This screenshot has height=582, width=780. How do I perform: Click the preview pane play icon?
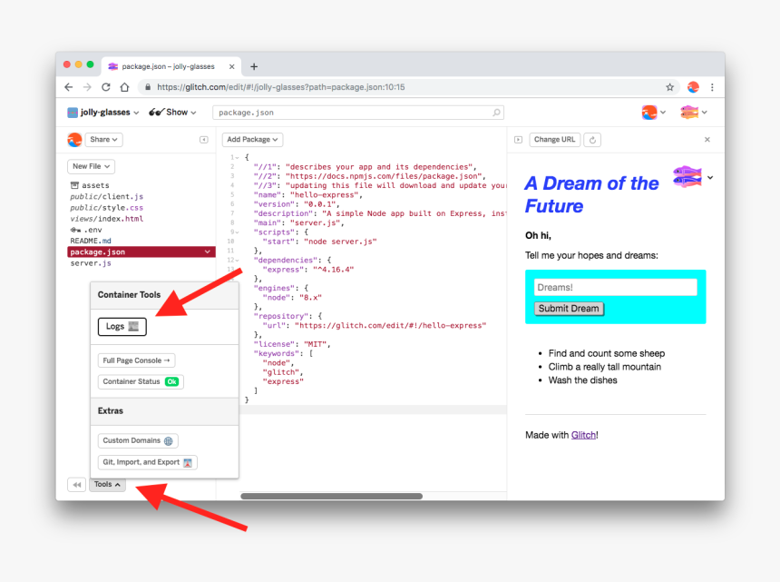(518, 140)
